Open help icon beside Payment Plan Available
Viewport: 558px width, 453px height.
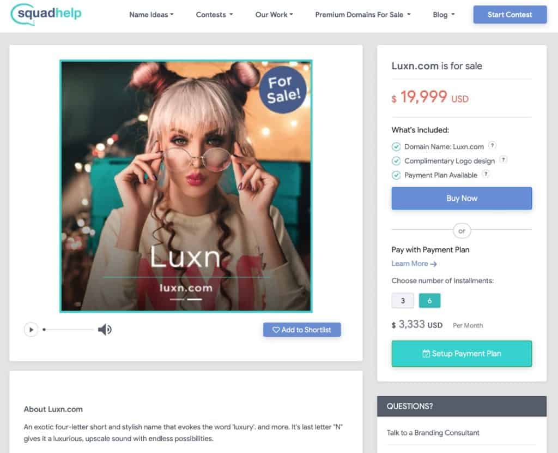[x=486, y=174]
